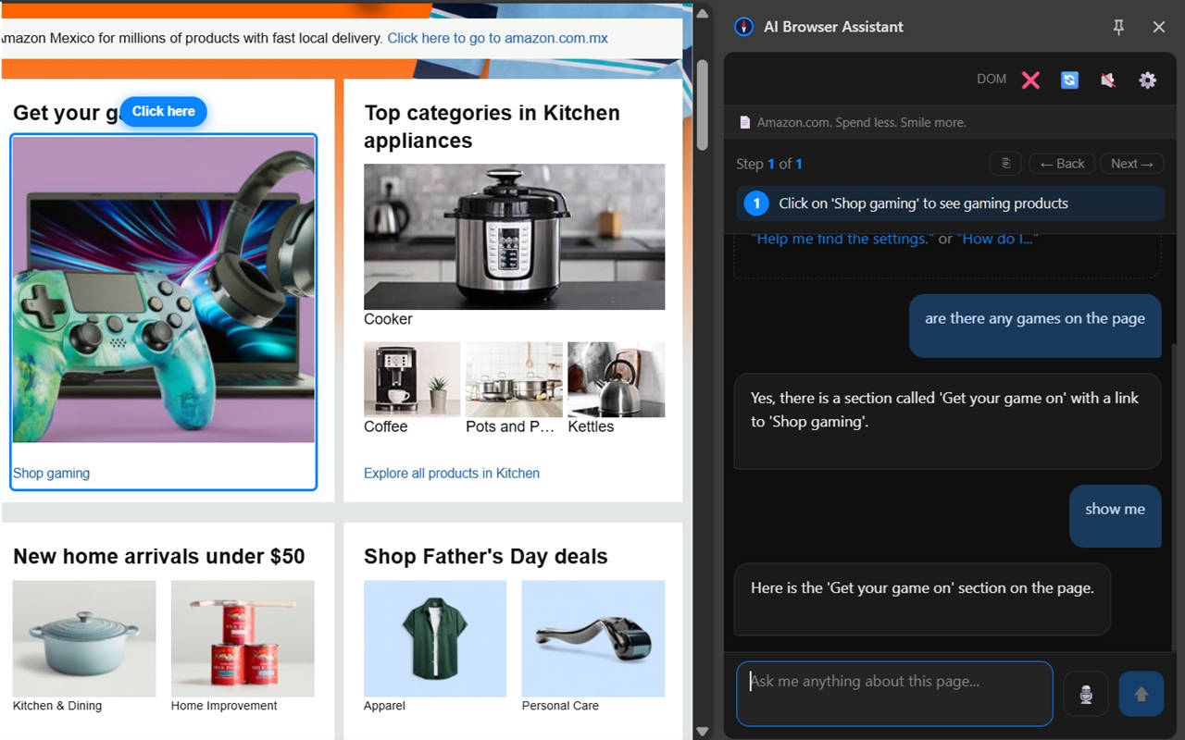The height and width of the screenshot is (740, 1185).
Task: Click 'Step 1 of 1' indicator text
Action: [x=769, y=164]
